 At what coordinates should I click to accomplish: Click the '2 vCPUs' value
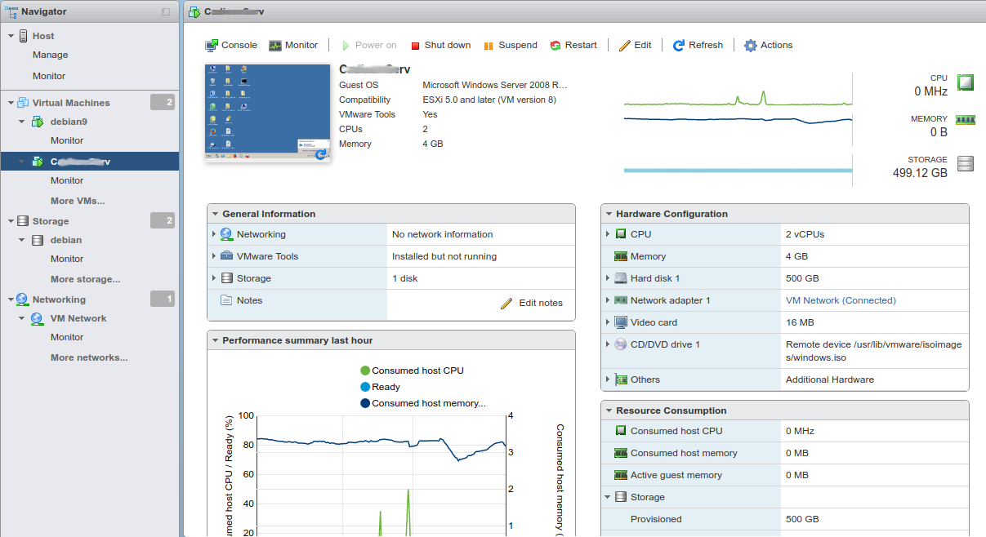pos(805,234)
